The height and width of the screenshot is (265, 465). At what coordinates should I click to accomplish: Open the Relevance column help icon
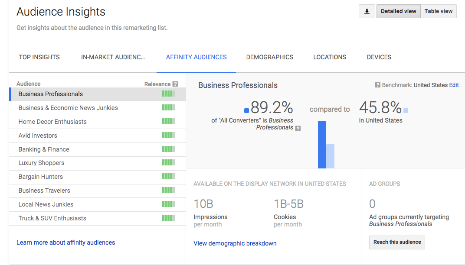click(x=176, y=84)
